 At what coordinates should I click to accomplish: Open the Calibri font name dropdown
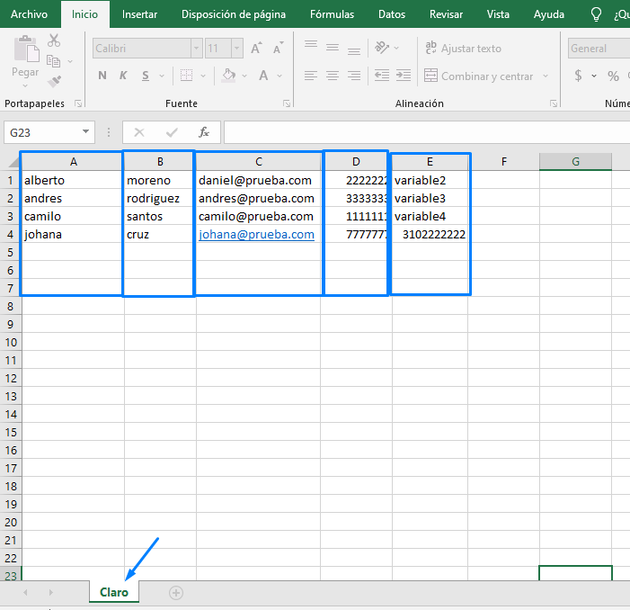pos(196,49)
